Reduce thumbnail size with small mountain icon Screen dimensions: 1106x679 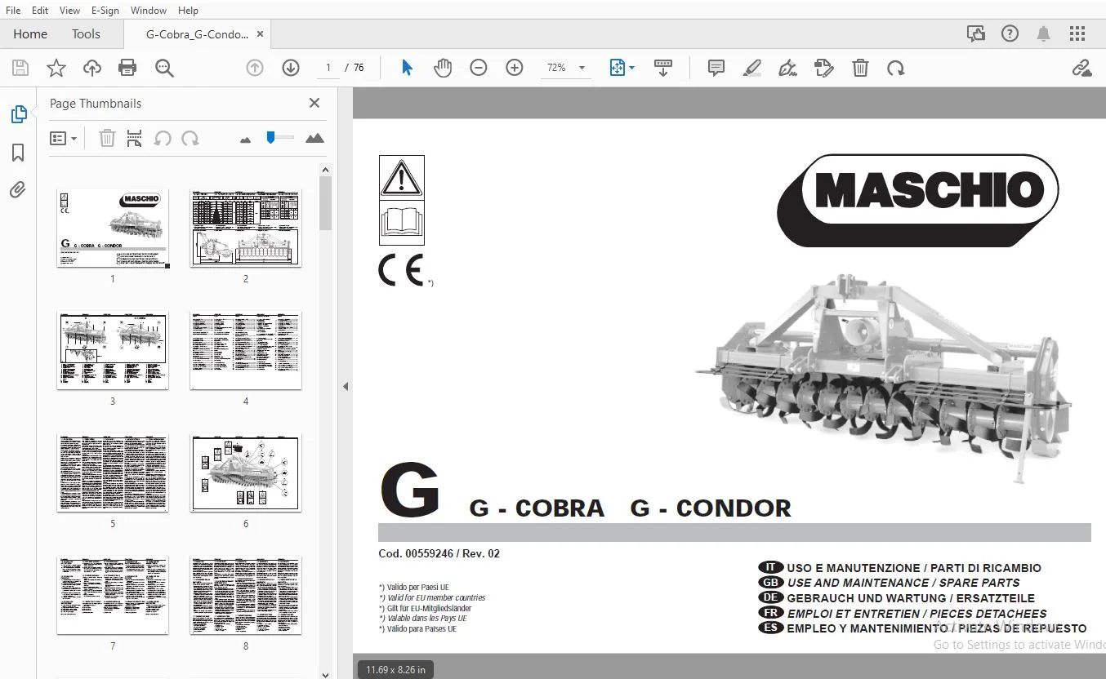(x=245, y=140)
